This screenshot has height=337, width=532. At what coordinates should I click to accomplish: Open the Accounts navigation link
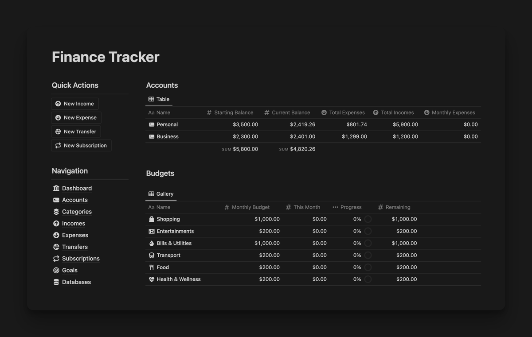click(75, 200)
